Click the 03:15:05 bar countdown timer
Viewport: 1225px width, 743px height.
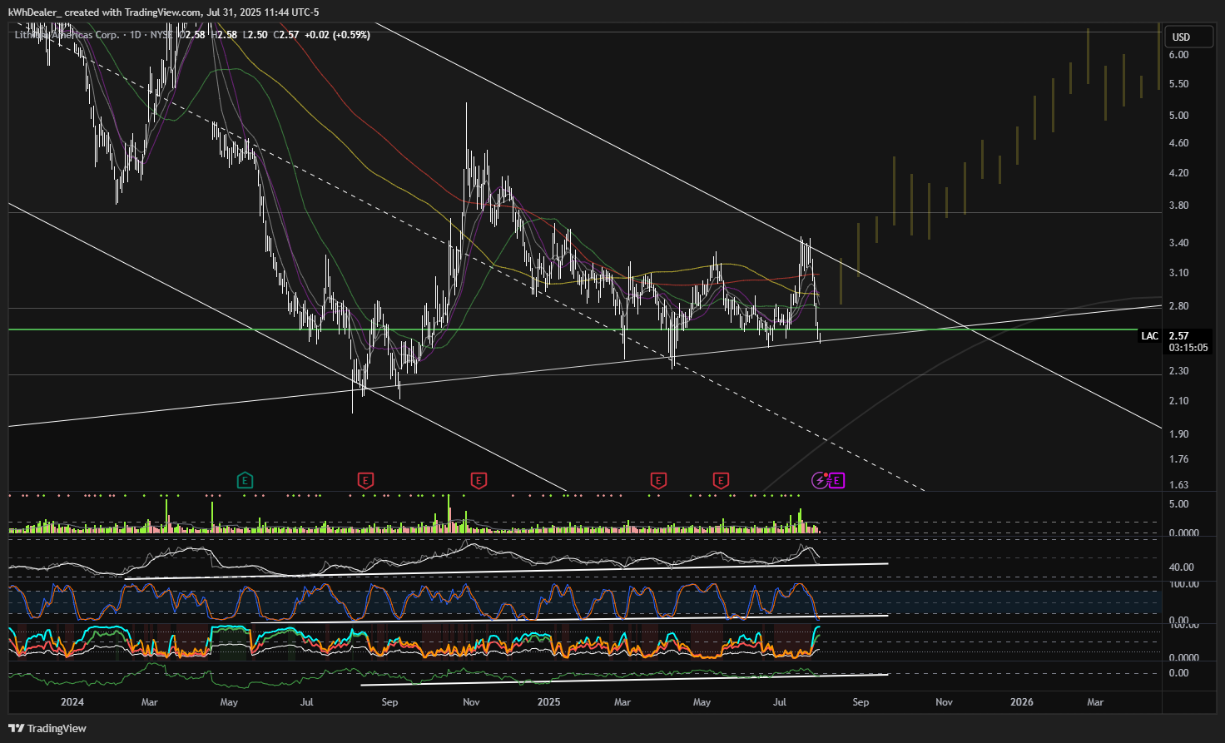(x=1188, y=348)
